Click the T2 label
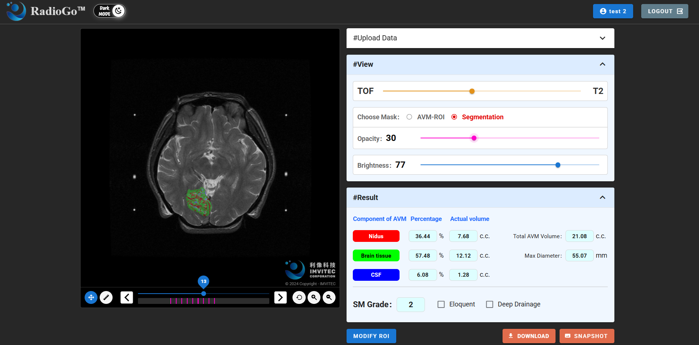Viewport: 699px width, 345px height. pos(598,91)
